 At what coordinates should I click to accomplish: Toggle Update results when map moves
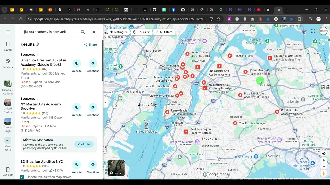tap(22, 177)
